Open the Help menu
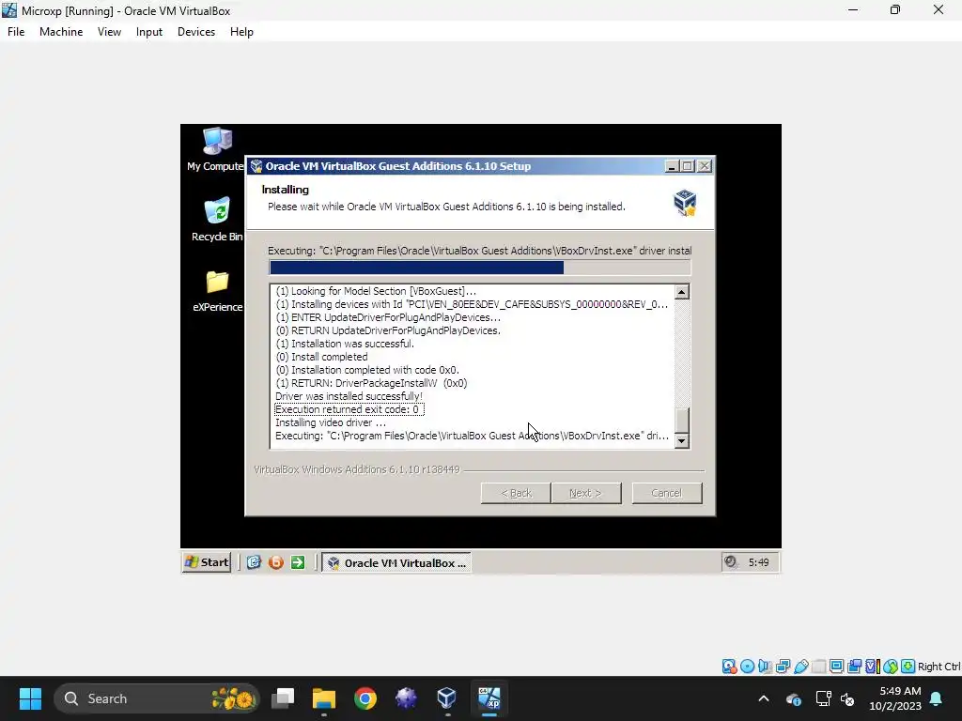Screen dimensions: 962x721 click(241, 32)
